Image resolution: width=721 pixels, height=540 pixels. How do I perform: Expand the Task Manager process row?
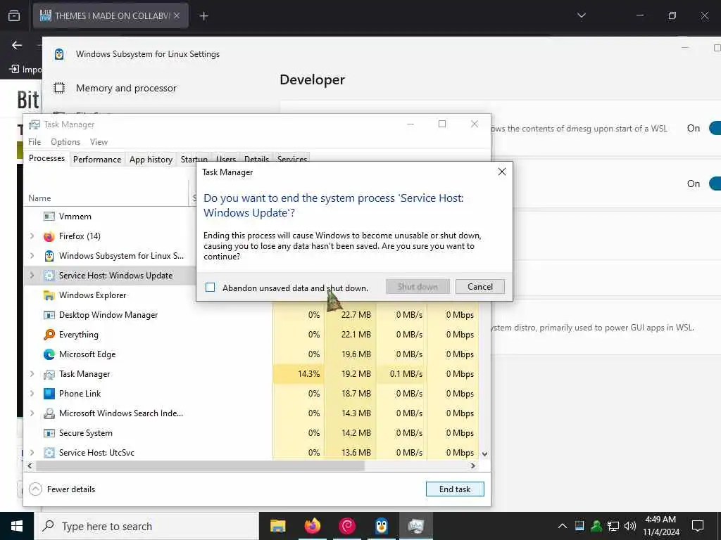(x=32, y=374)
